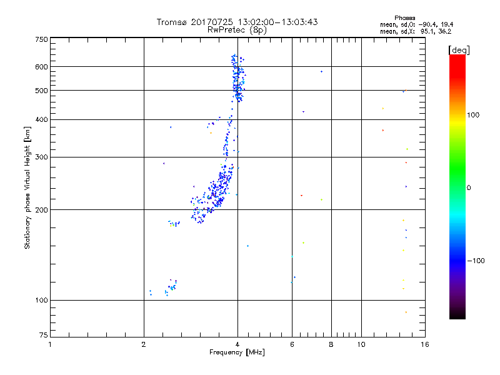Viewport: 500px width, 375px height.
Task: Select the 'RwPretec (8p)' subtitle text
Action: 237,30
